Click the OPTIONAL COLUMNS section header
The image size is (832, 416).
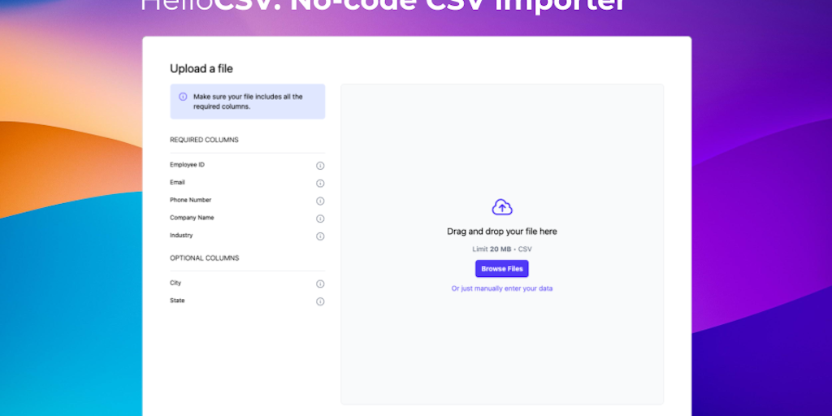coord(204,258)
